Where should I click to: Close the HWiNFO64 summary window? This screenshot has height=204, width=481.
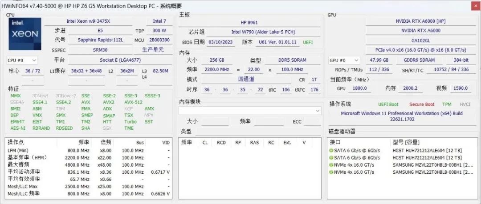tap(474, 6)
